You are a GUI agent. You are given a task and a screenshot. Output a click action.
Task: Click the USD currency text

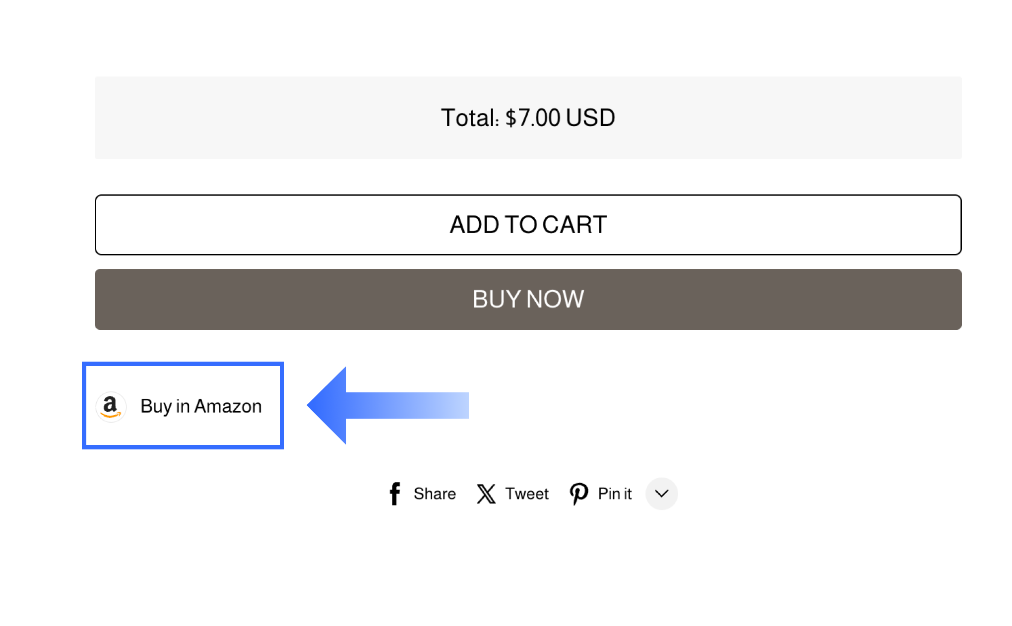(590, 118)
